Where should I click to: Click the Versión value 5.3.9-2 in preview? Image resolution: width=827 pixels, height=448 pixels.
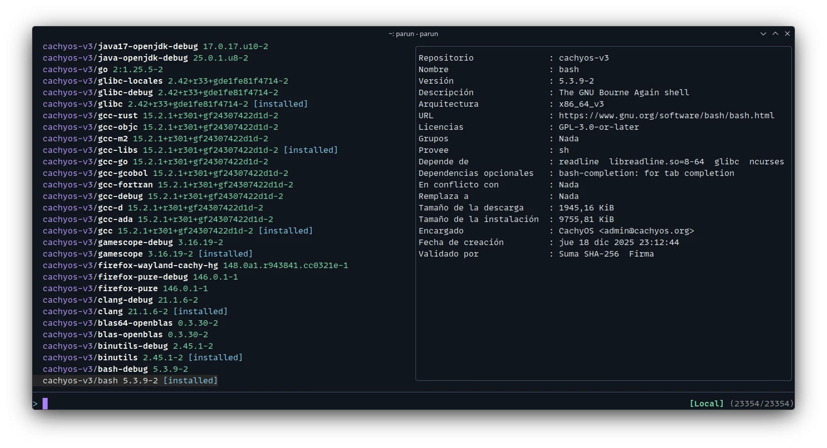(576, 81)
